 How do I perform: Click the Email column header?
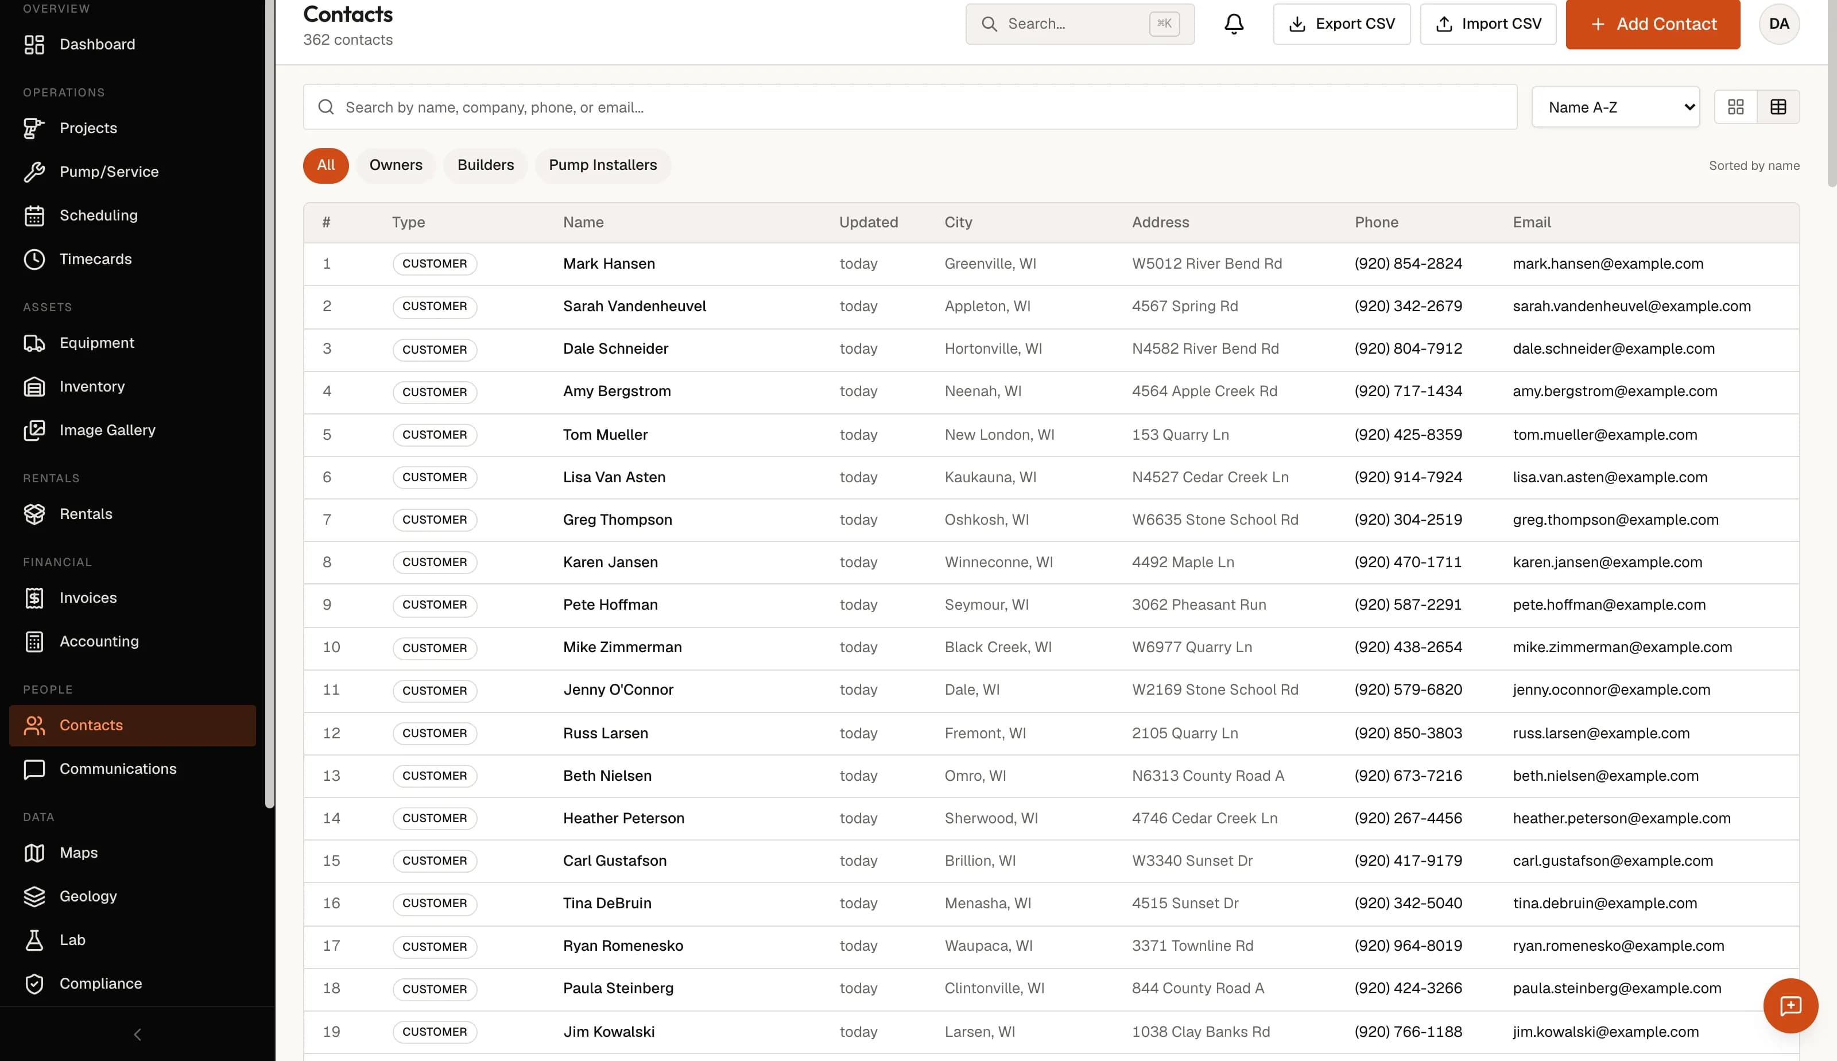1531,222
